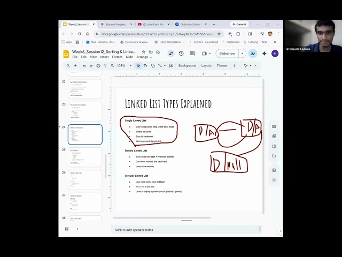The height and width of the screenshot is (257, 342).
Task: Hide the menus with the up chevron
Action: (255, 66)
